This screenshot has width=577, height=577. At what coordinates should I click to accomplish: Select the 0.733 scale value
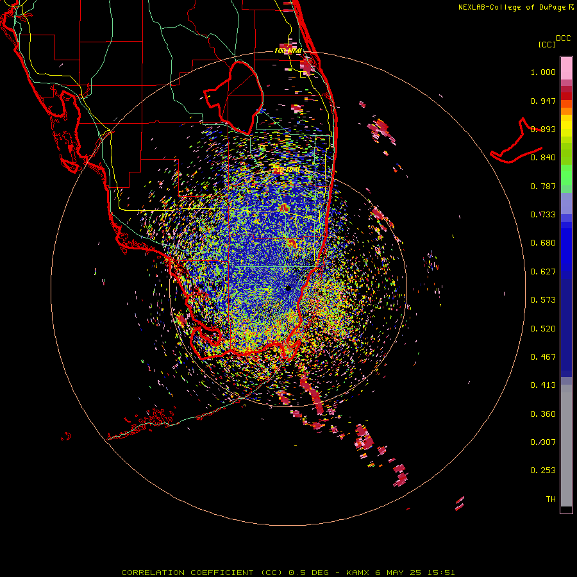543,215
